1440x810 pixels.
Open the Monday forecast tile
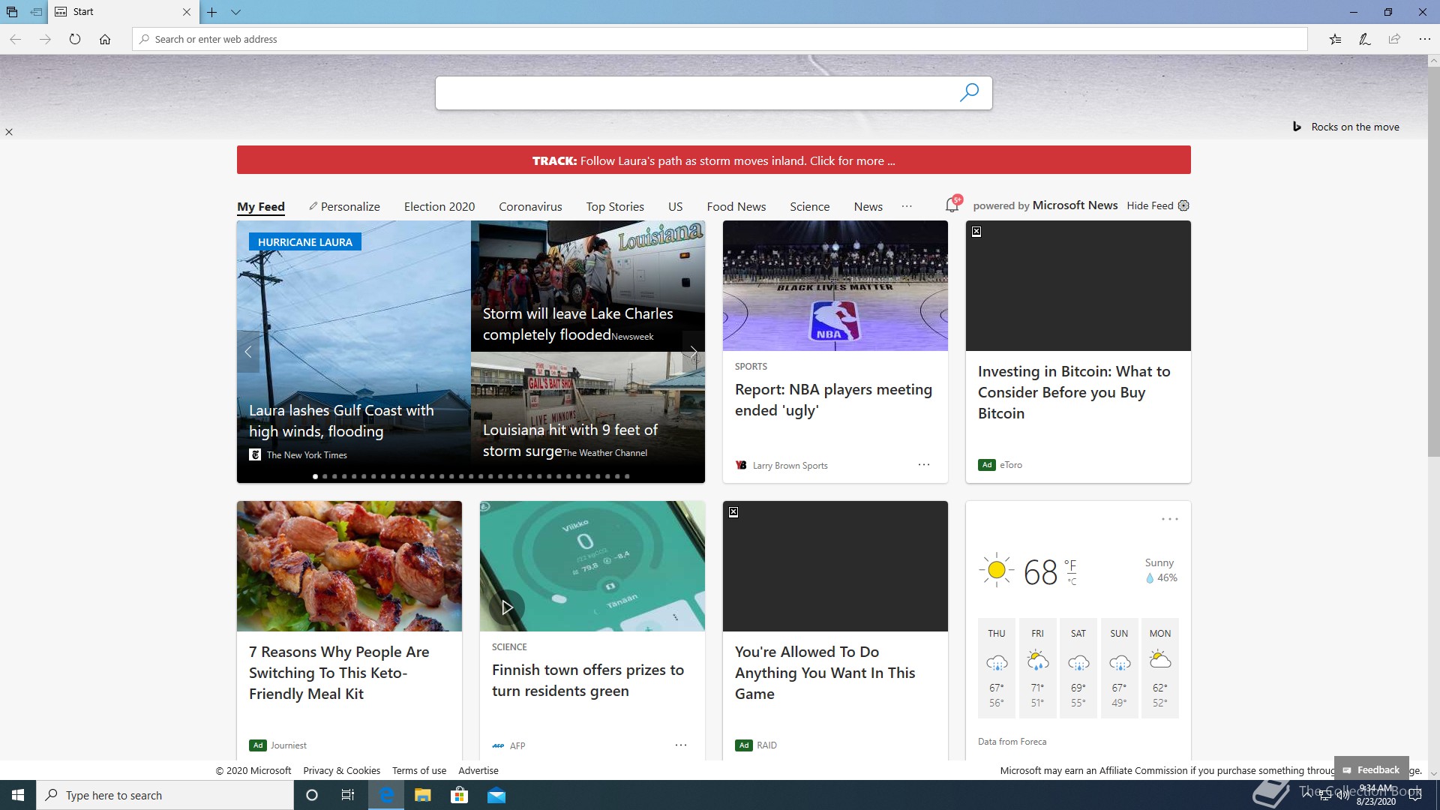tap(1160, 668)
